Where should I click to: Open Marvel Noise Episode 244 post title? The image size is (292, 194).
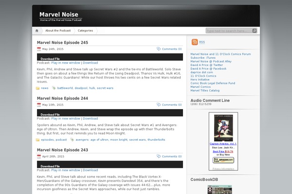click(62, 98)
